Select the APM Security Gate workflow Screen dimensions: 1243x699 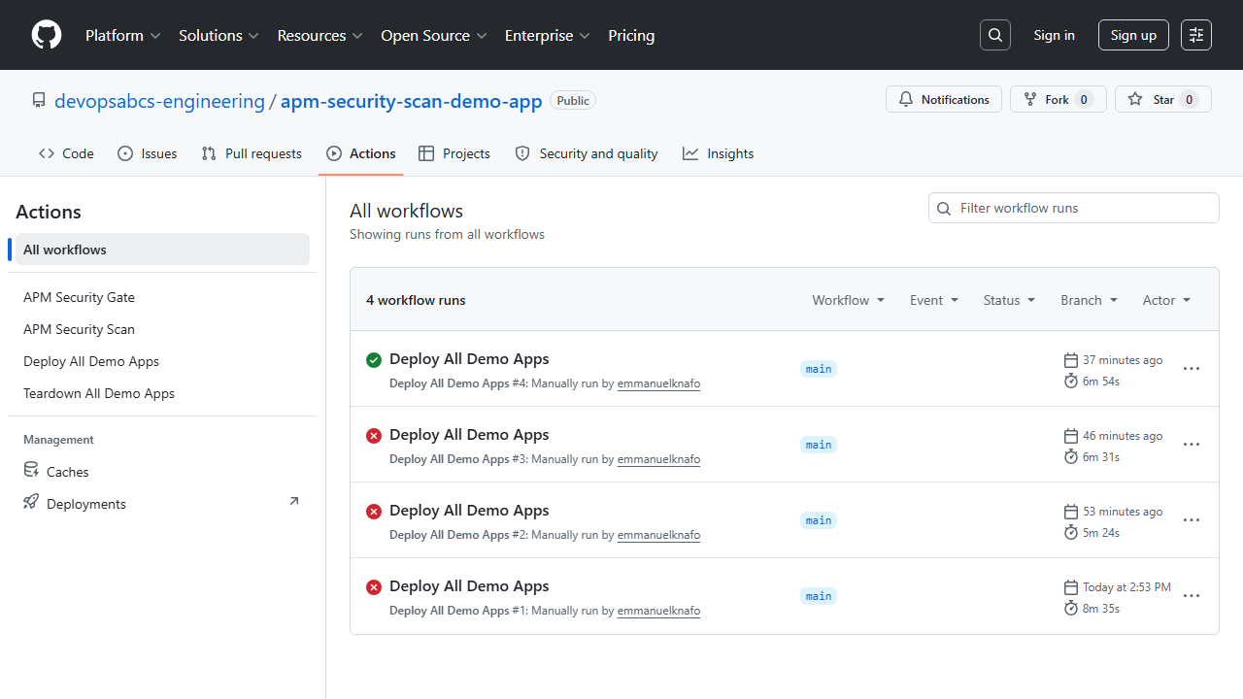(x=79, y=296)
